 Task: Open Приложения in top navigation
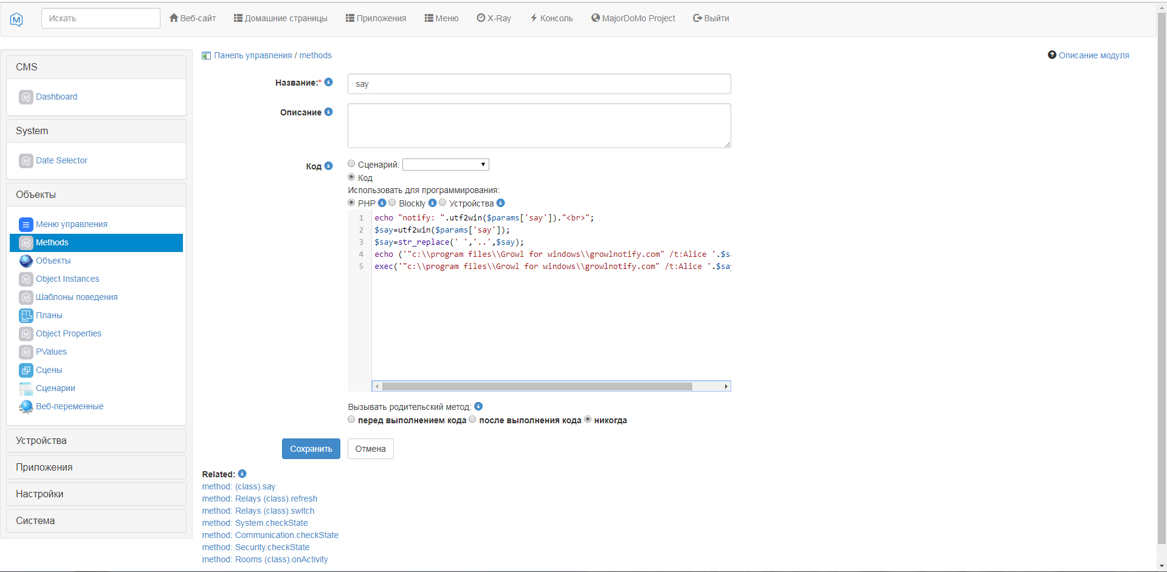tap(376, 18)
